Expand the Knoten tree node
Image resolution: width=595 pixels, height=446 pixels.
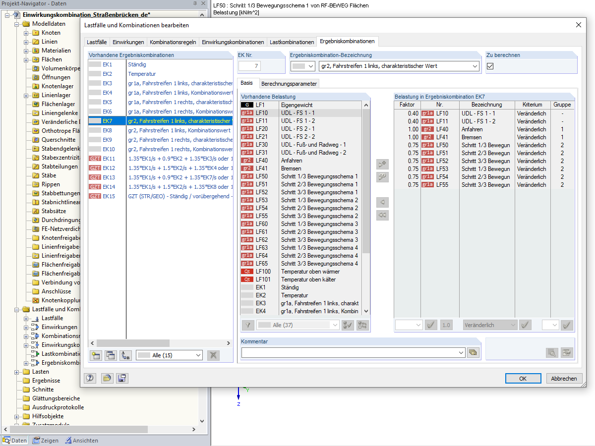tap(26, 33)
